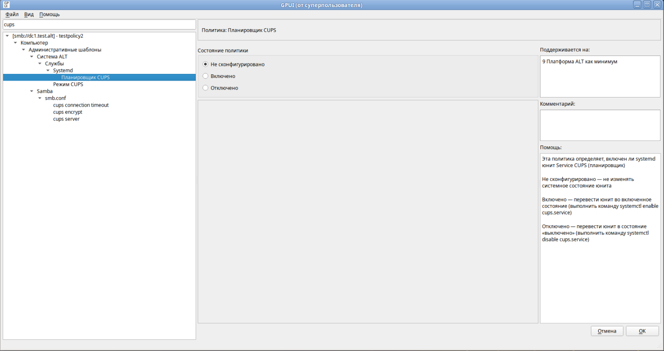The image size is (664, 351).
Task: Open the Вид menu
Action: pyautogui.click(x=29, y=14)
